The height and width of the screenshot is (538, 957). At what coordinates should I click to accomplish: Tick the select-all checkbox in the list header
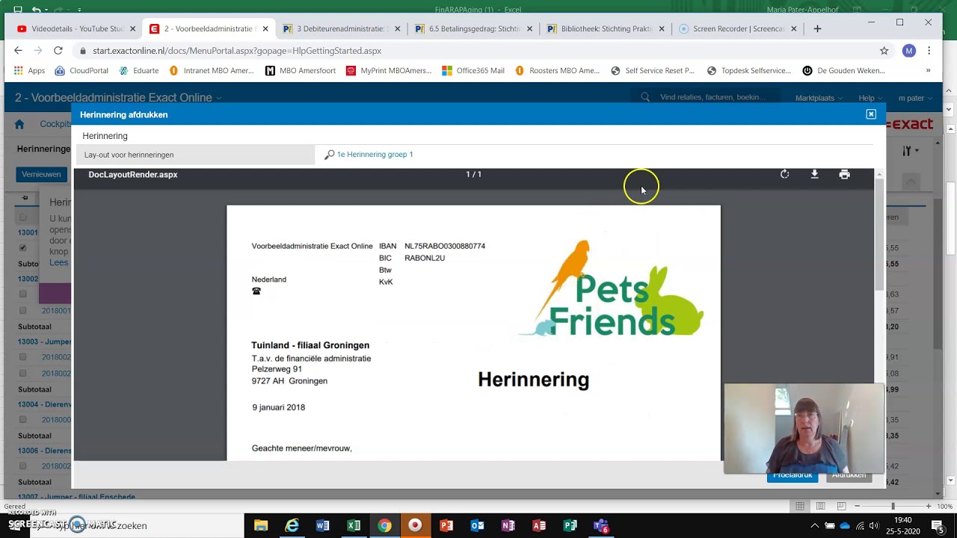22,217
